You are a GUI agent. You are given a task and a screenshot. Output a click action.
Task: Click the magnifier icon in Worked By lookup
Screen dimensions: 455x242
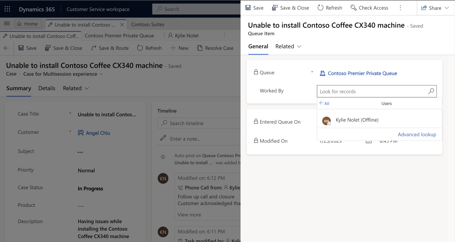tap(431, 91)
